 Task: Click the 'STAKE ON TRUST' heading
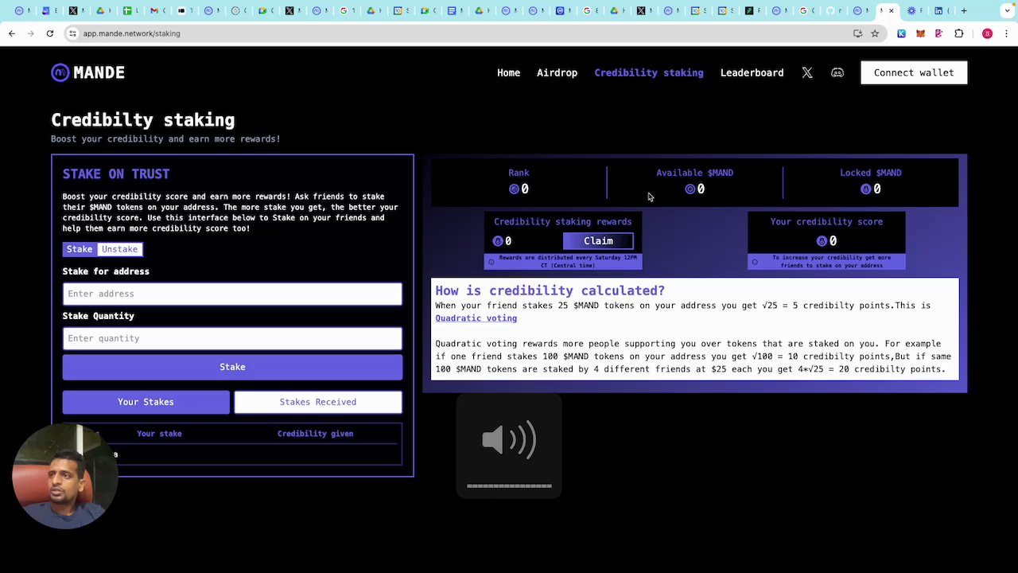[x=116, y=173]
